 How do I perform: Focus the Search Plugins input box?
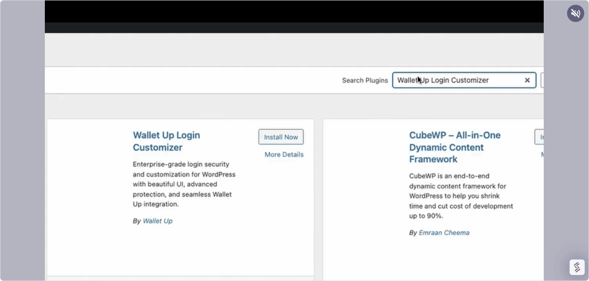[464, 80]
